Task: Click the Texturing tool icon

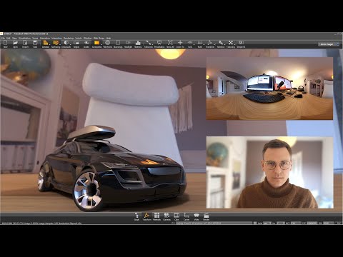Action: coord(231,44)
